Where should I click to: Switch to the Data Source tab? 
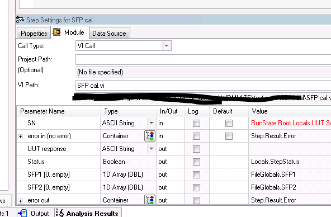(110, 33)
